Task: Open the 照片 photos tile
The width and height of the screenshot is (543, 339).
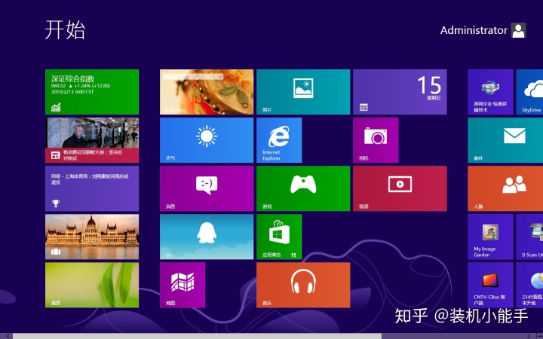Action: [x=303, y=92]
